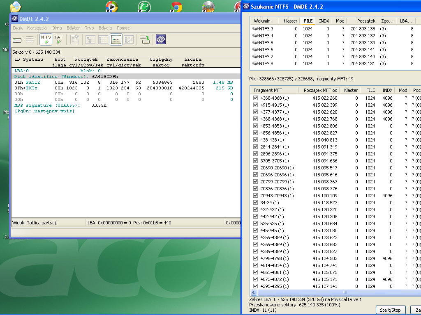Open Windows Media Player desktop shortcut
This screenshot has height=315, width=421.
(111, 7)
